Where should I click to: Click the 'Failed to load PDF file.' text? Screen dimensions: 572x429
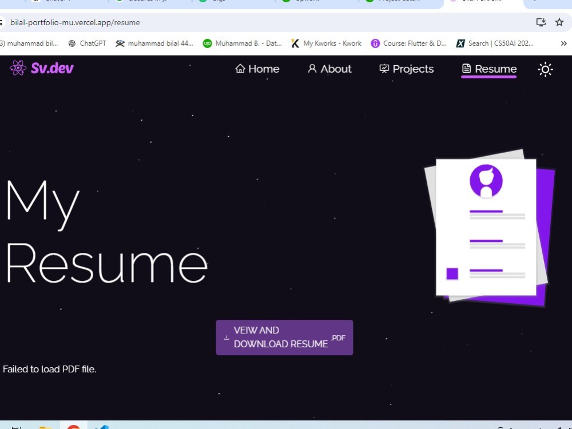coord(49,369)
